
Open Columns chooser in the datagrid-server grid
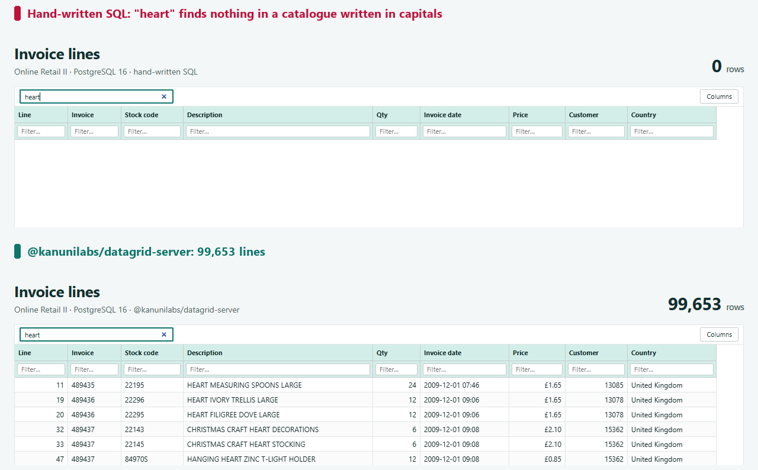[x=719, y=334]
